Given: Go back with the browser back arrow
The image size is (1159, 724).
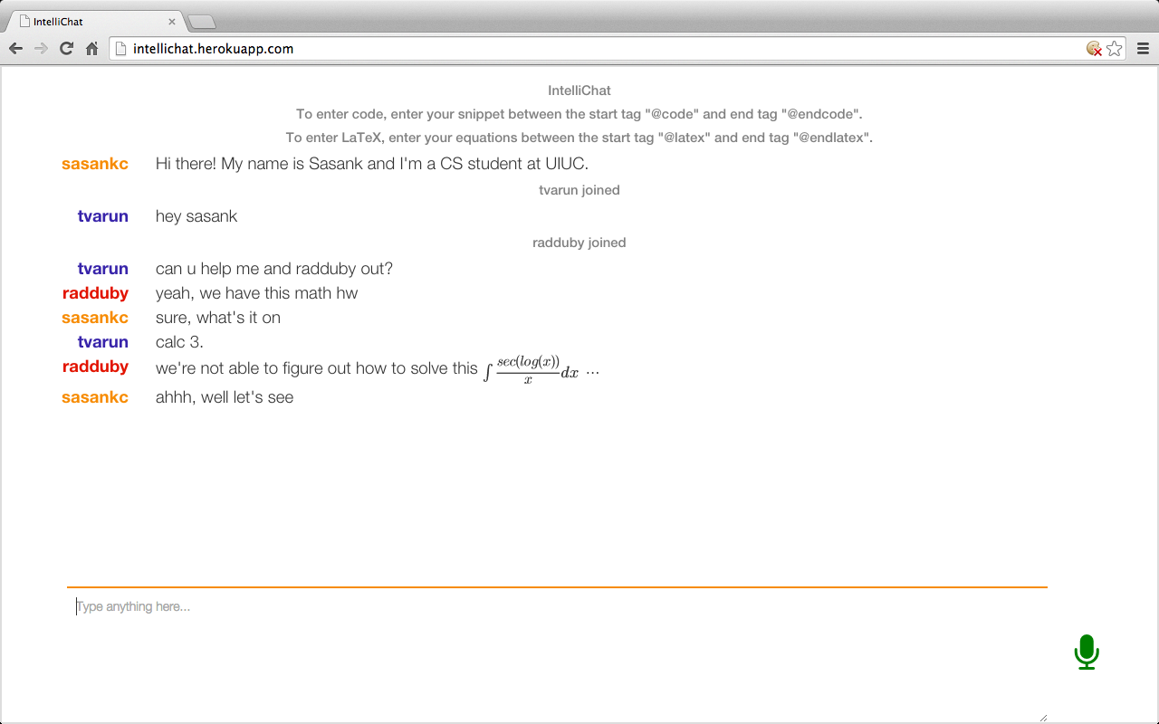Looking at the screenshot, I should tap(15, 49).
